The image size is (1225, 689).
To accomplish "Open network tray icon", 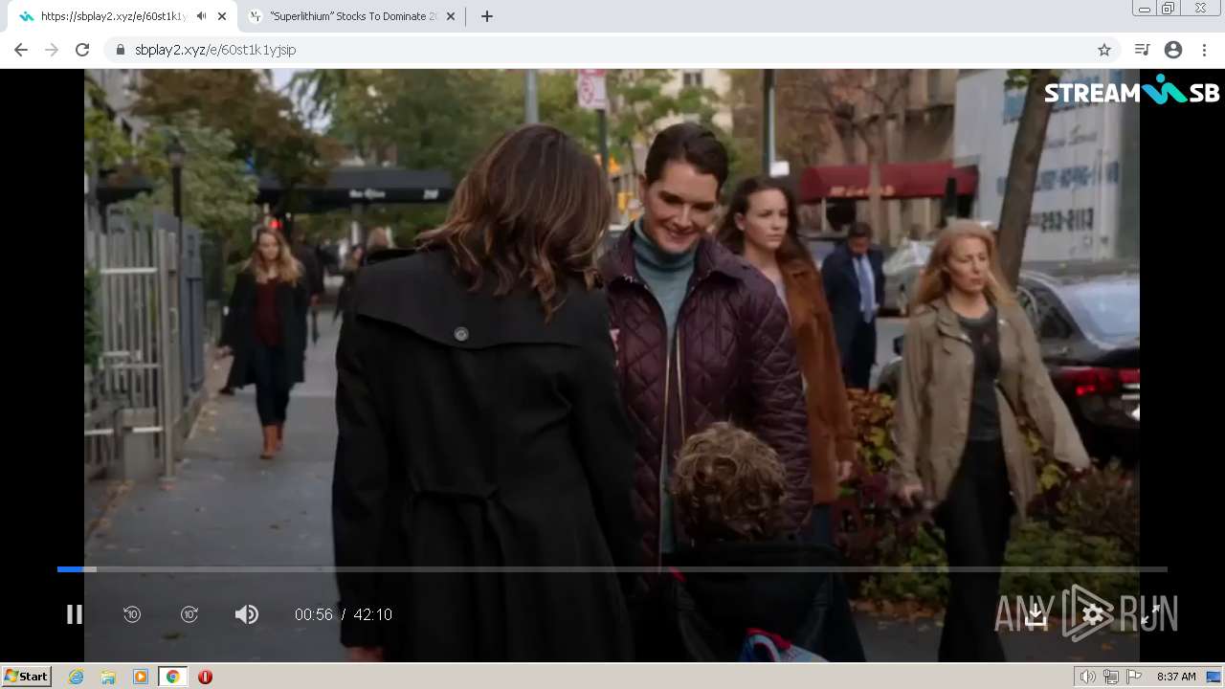I will click(x=1111, y=677).
